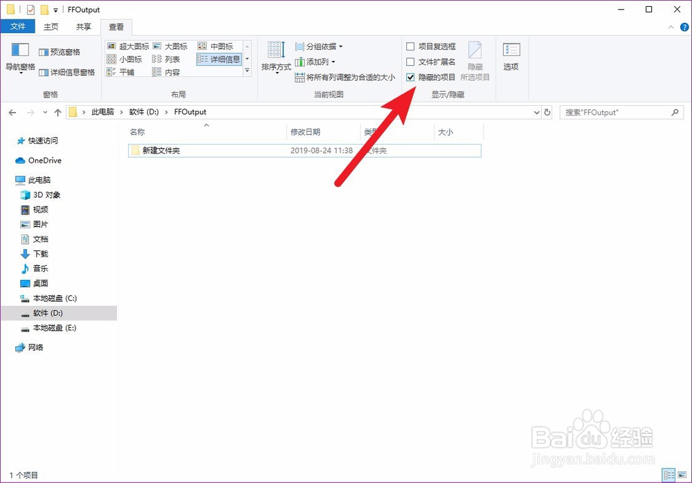The height and width of the screenshot is (483, 692).
Task: Select Details (详细信息) layout
Action: (x=219, y=59)
